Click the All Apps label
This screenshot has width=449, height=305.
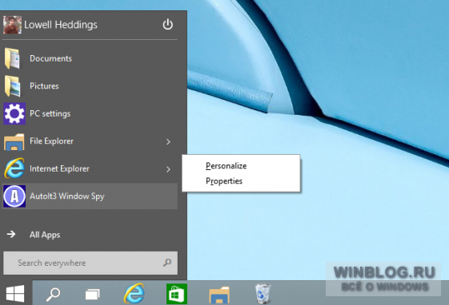[x=45, y=235]
